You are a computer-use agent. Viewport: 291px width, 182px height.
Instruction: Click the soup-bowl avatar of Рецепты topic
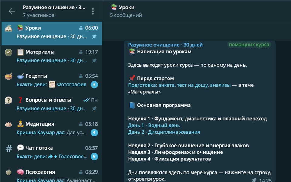tap(8, 76)
